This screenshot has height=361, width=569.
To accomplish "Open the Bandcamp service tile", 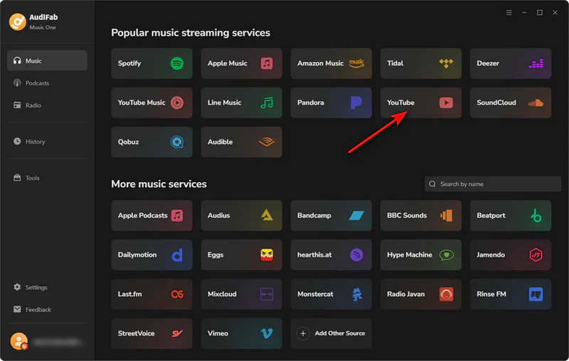I will [x=331, y=215].
